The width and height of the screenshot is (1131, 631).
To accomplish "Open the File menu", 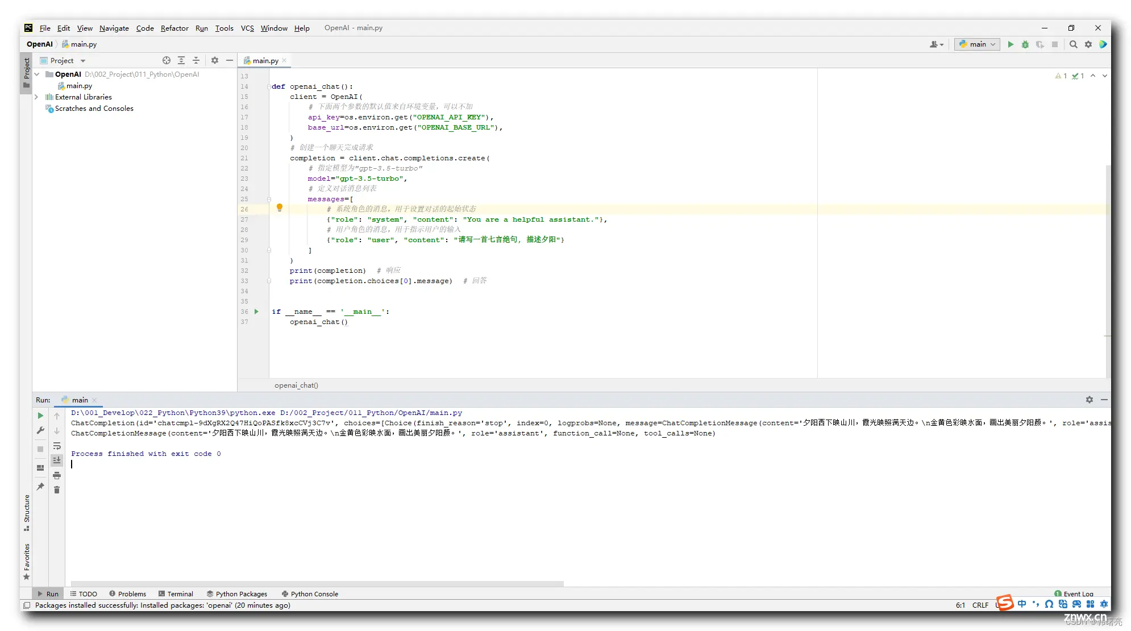I will (45, 28).
